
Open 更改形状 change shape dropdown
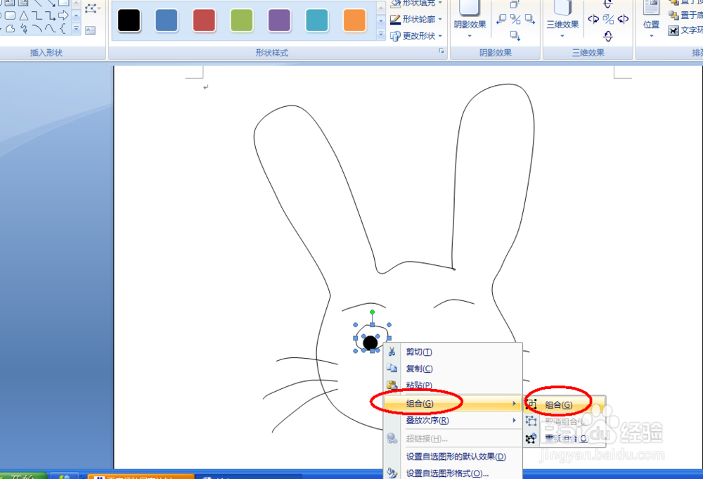(416, 36)
